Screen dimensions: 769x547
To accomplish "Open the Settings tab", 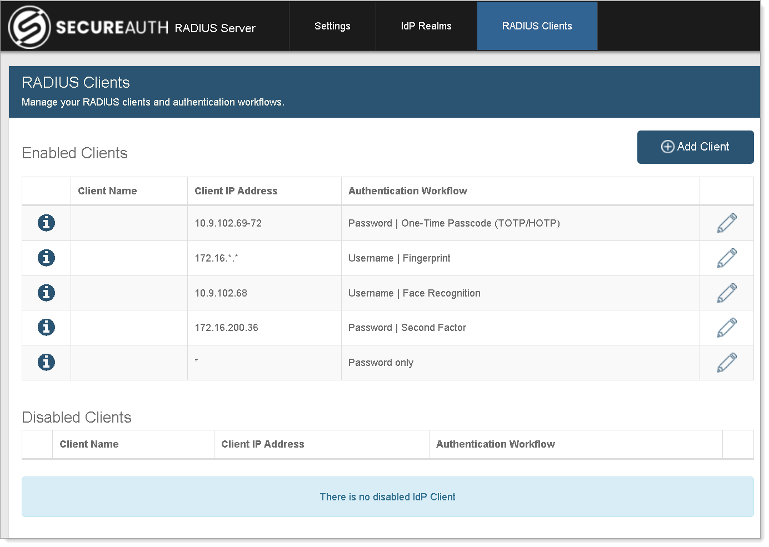I will (x=332, y=26).
